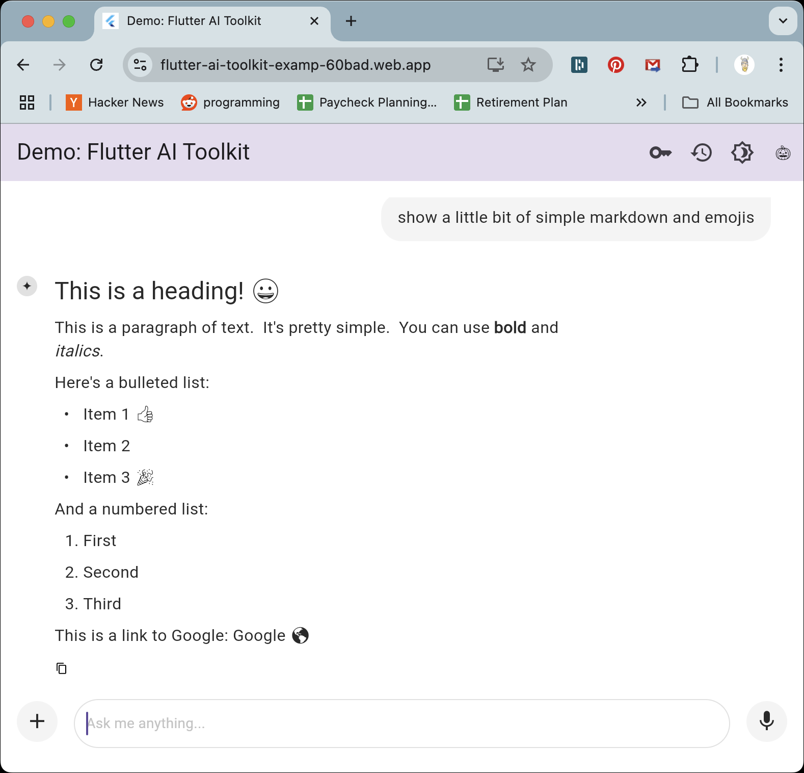Start voice input with microphone button
The image size is (804, 773).
(767, 722)
